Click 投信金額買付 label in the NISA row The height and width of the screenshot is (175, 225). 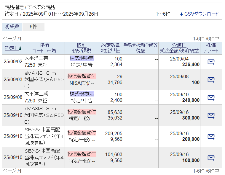[82, 76]
